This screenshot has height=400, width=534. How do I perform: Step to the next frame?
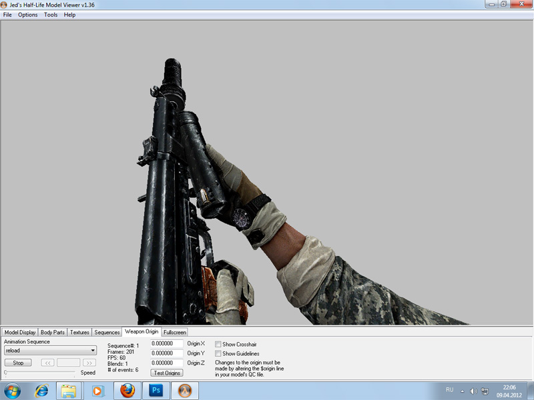(x=89, y=363)
